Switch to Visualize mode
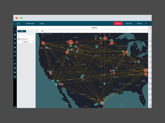The width and height of the screenshot is (165, 123). pyautogui.click(x=129, y=24)
